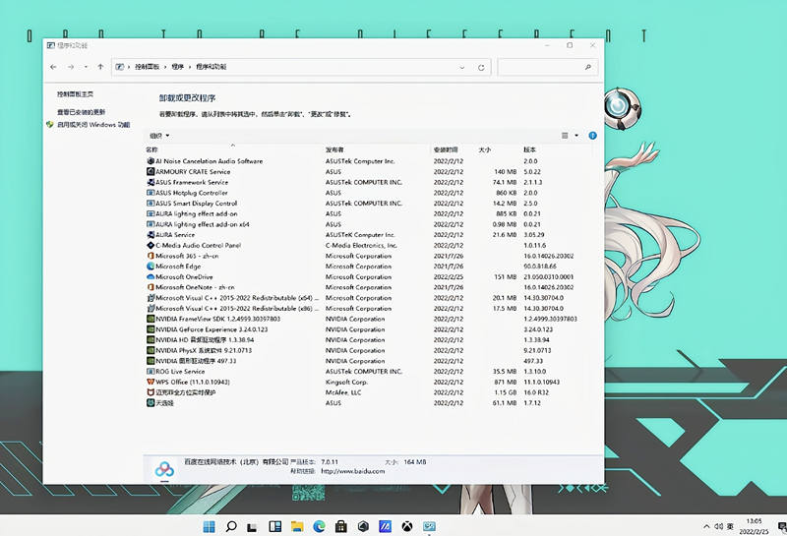
Task: Expand the address bar history dropdown
Action: pos(461,67)
